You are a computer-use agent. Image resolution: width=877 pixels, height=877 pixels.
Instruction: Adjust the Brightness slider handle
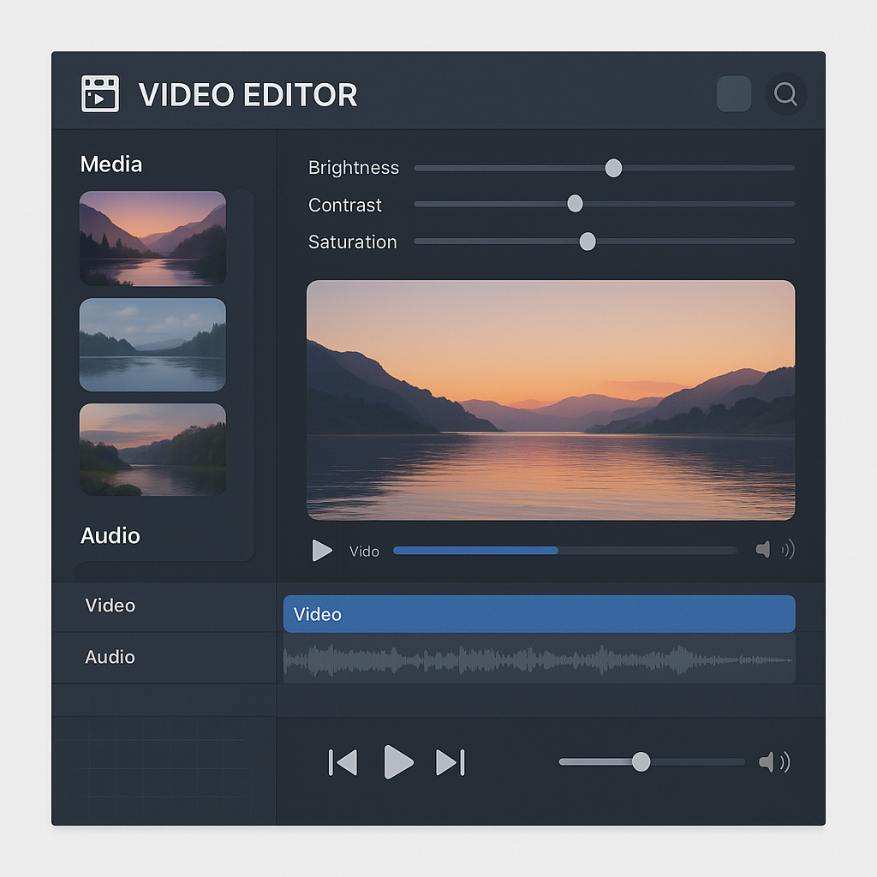coord(613,168)
